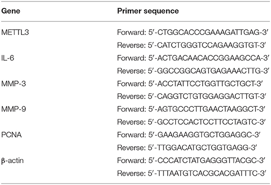The image size is (271, 185).
Task: Click the PCNA forward primer GAAGAAGGTGCTGGAGGC
Action: pos(189,135)
